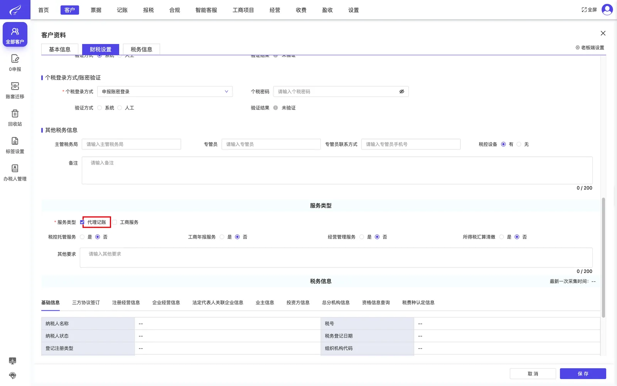Select 系统 for 个税 验证方式

coord(99,108)
